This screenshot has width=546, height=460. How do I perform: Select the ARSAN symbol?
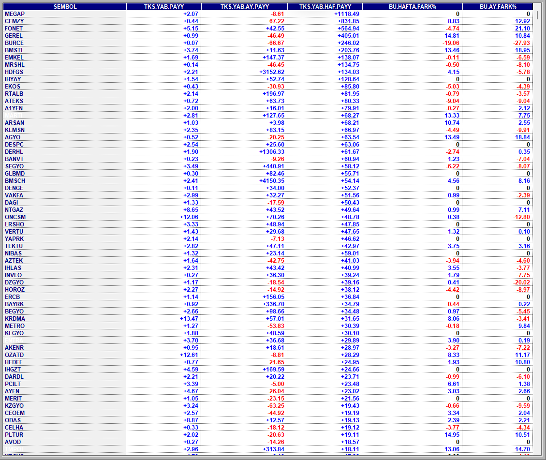[x=15, y=123]
